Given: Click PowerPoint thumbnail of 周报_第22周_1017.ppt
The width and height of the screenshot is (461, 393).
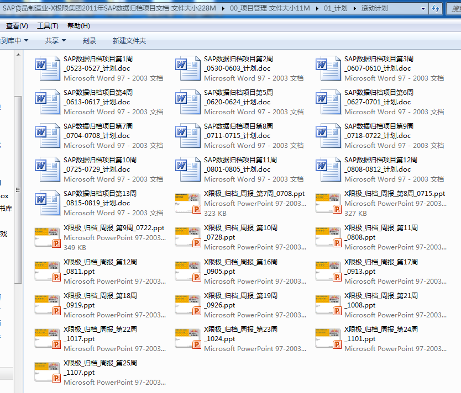Looking at the screenshot, I should (48, 339).
